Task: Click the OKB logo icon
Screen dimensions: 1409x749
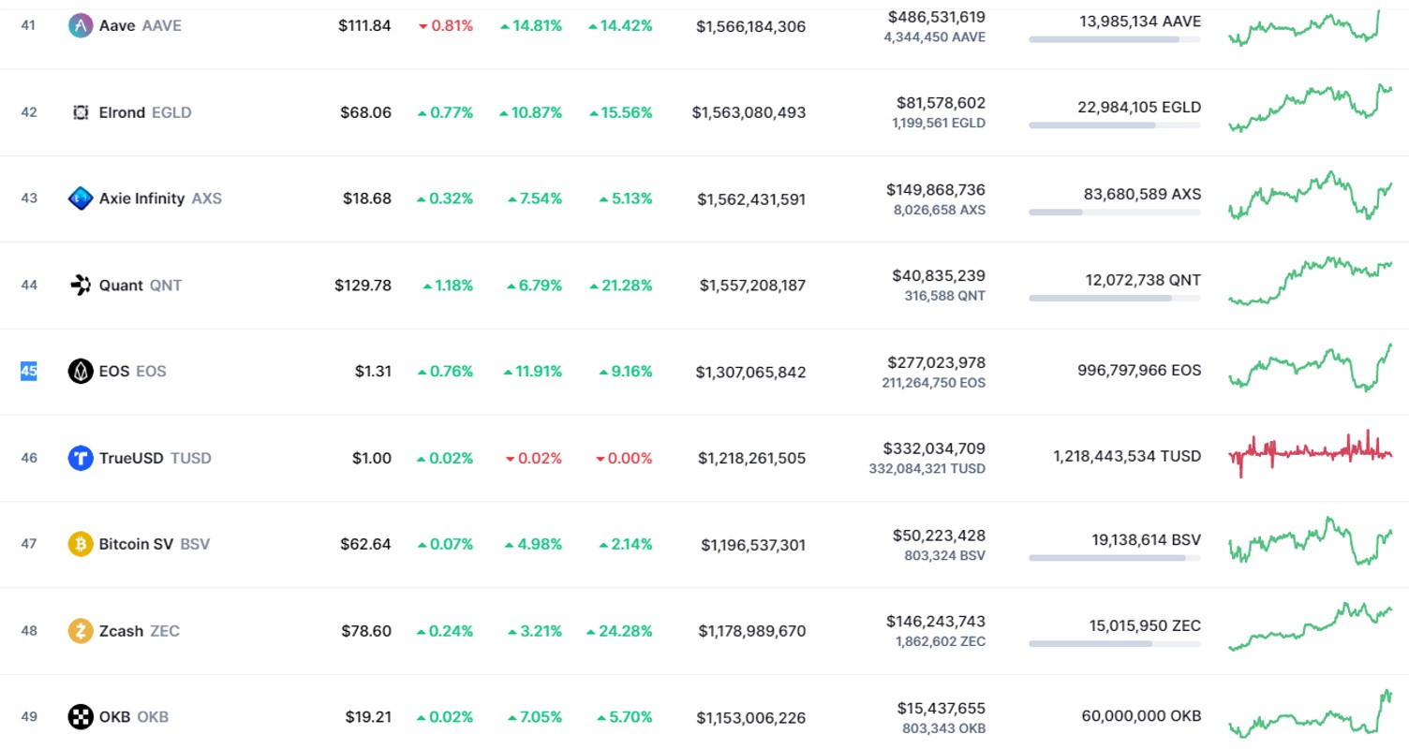Action: tap(81, 717)
